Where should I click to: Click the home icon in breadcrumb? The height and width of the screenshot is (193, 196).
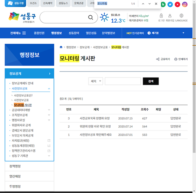(x=61, y=47)
